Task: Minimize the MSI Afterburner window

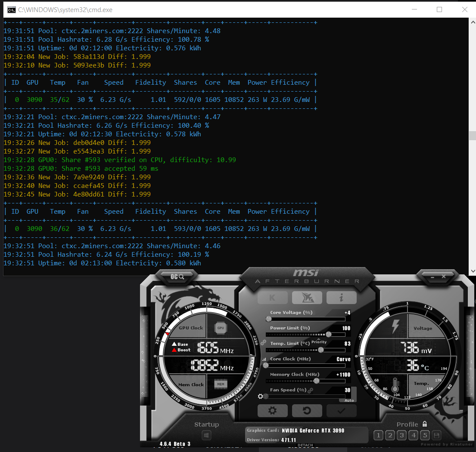Action: pyautogui.click(x=432, y=277)
